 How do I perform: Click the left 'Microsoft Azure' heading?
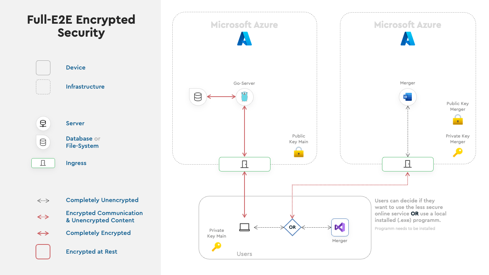click(x=244, y=25)
